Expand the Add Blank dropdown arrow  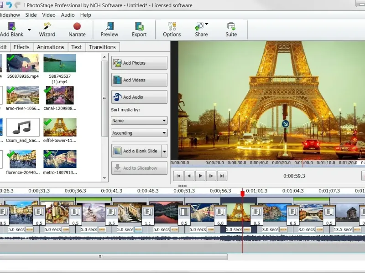30,30
